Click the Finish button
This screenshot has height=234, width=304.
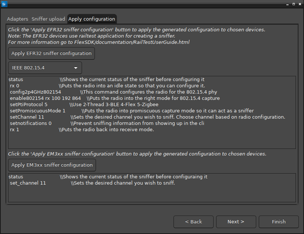279,221
